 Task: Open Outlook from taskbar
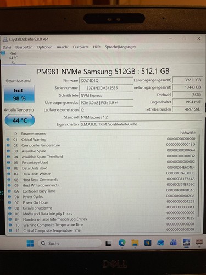pos(160,243)
